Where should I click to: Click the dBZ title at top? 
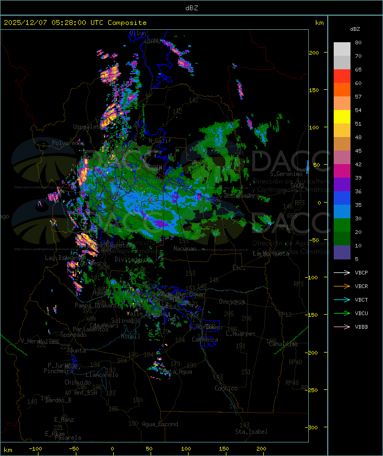tap(192, 8)
